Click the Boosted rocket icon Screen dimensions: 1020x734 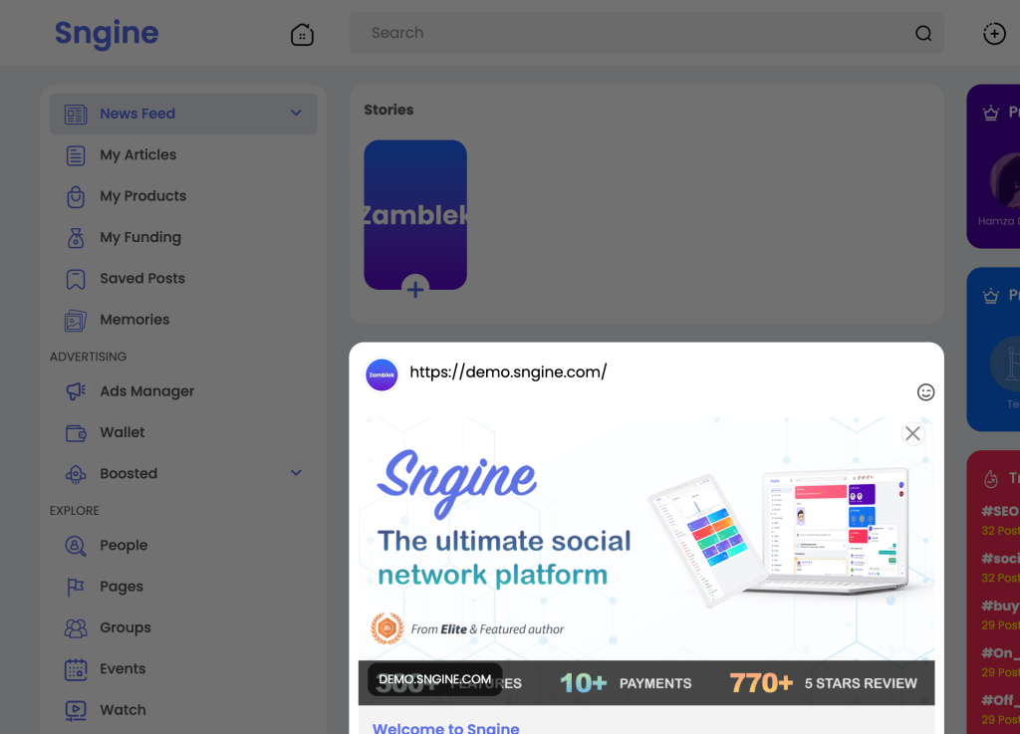coord(76,475)
